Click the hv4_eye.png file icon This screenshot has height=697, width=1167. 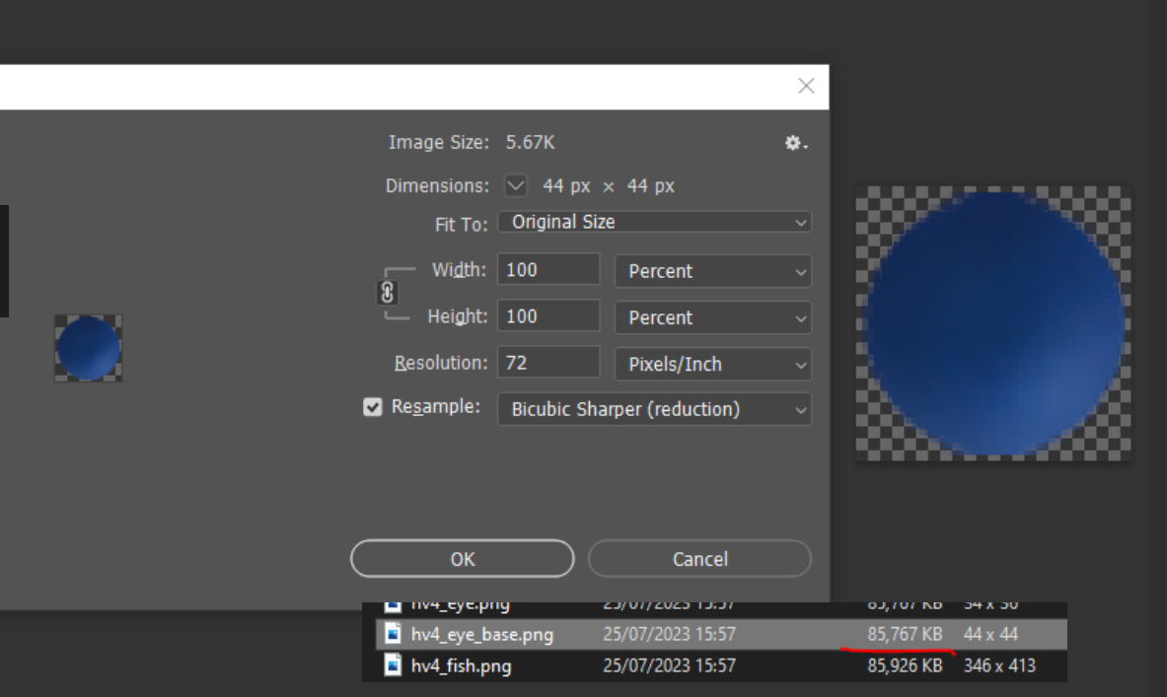click(391, 604)
